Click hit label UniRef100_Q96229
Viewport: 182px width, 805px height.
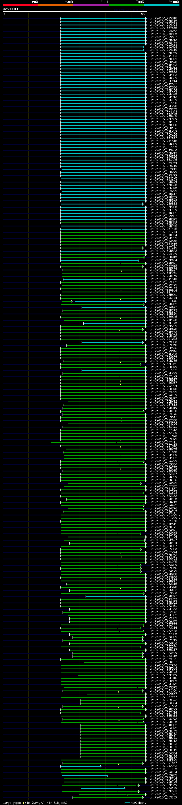pyautogui.click(x=163, y=461)
